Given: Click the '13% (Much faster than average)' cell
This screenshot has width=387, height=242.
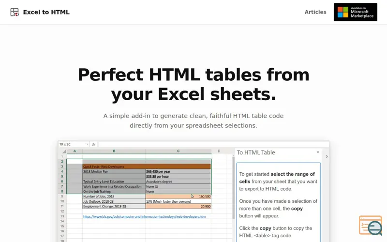Looking at the screenshot, I should [x=178, y=201].
